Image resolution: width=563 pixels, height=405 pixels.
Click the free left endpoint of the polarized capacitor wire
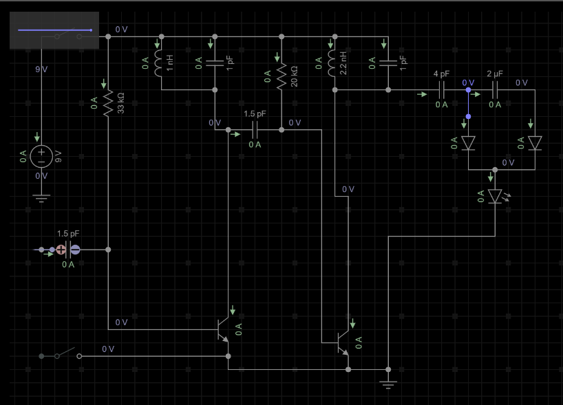pyautogui.click(x=41, y=250)
